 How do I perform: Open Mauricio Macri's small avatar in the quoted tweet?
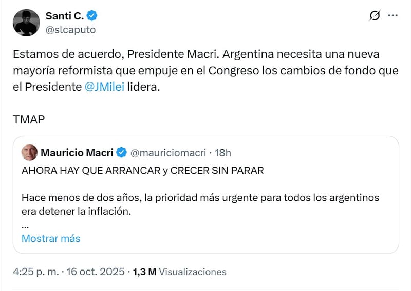click(x=29, y=152)
